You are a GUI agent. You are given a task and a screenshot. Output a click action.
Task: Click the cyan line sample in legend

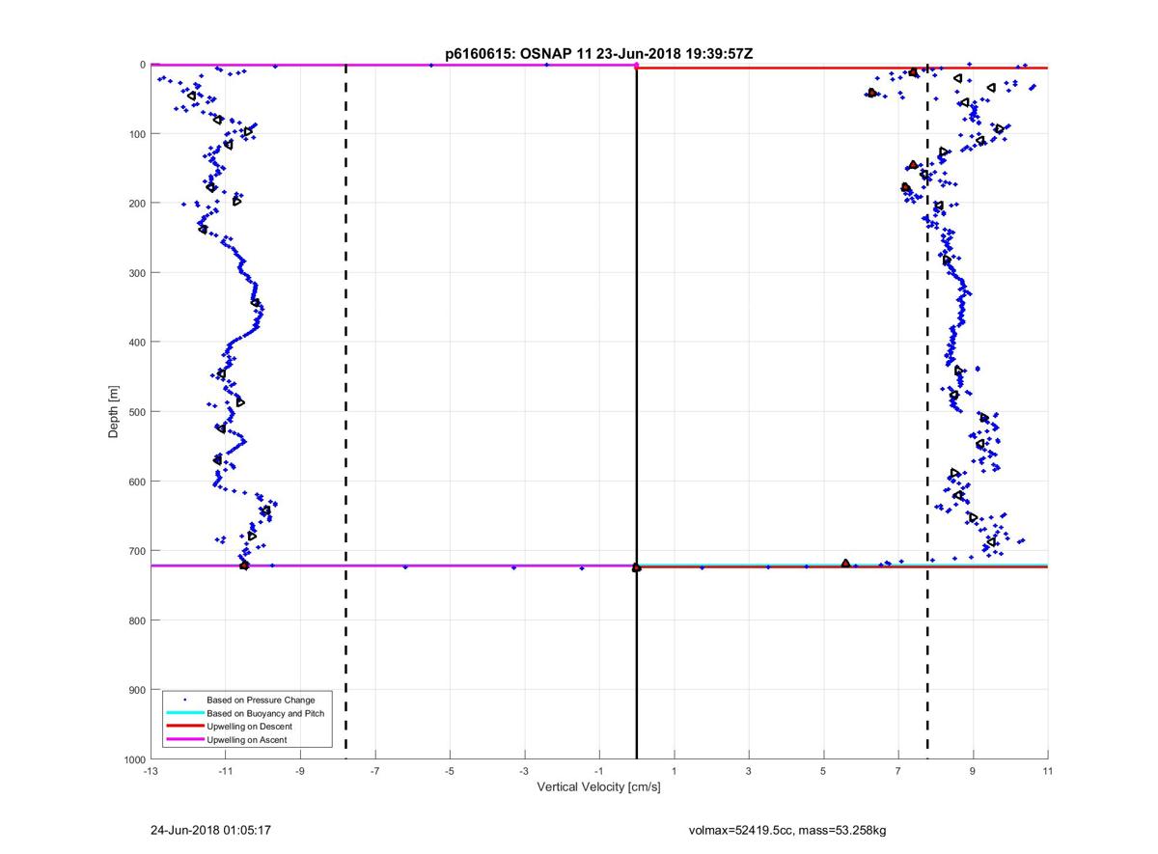tap(184, 713)
